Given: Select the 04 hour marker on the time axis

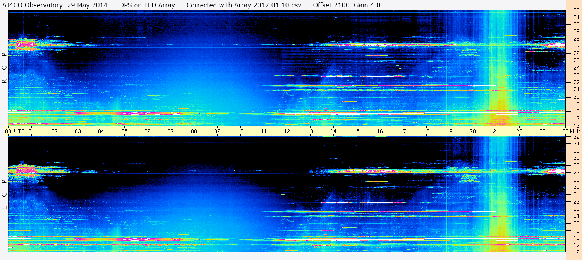Looking at the screenshot, I should click(x=101, y=131).
